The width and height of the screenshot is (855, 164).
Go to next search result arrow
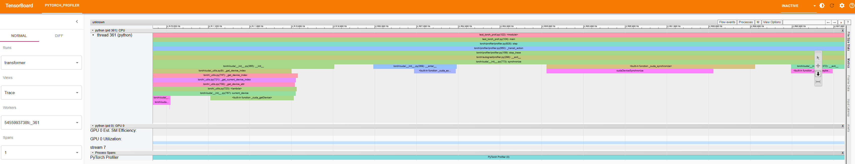(834, 22)
